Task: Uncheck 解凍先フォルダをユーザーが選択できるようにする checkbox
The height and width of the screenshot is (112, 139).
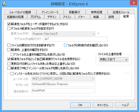Action: (x=9, y=24)
